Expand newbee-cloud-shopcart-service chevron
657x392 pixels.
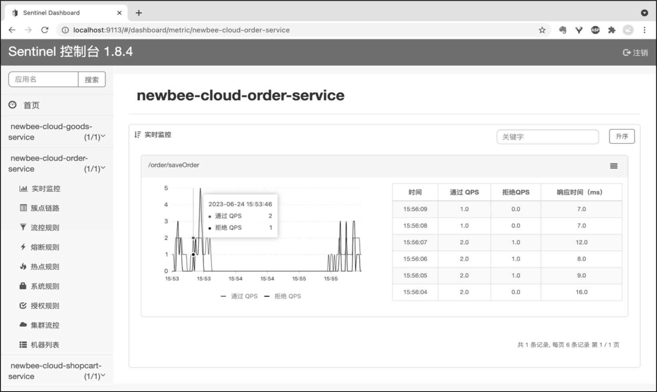(x=103, y=375)
